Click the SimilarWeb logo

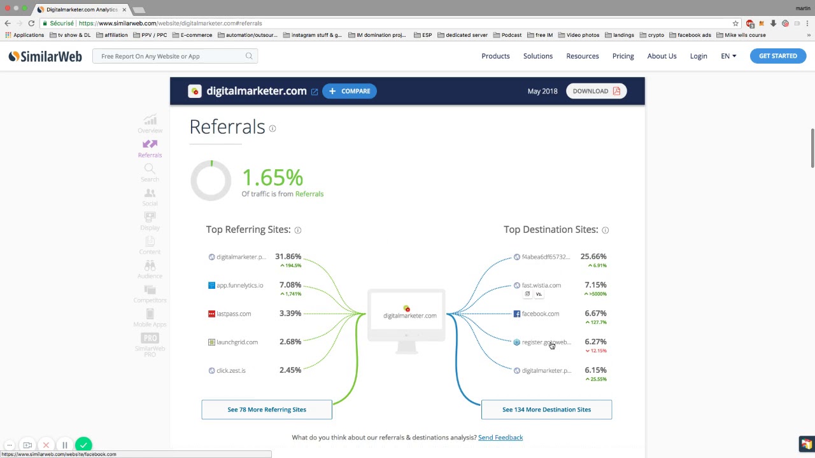click(x=45, y=56)
